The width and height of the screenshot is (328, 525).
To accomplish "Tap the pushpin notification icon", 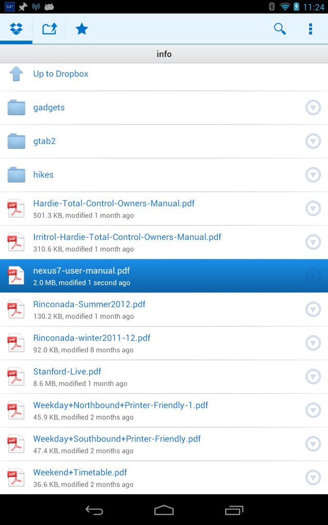I will (x=23, y=7).
